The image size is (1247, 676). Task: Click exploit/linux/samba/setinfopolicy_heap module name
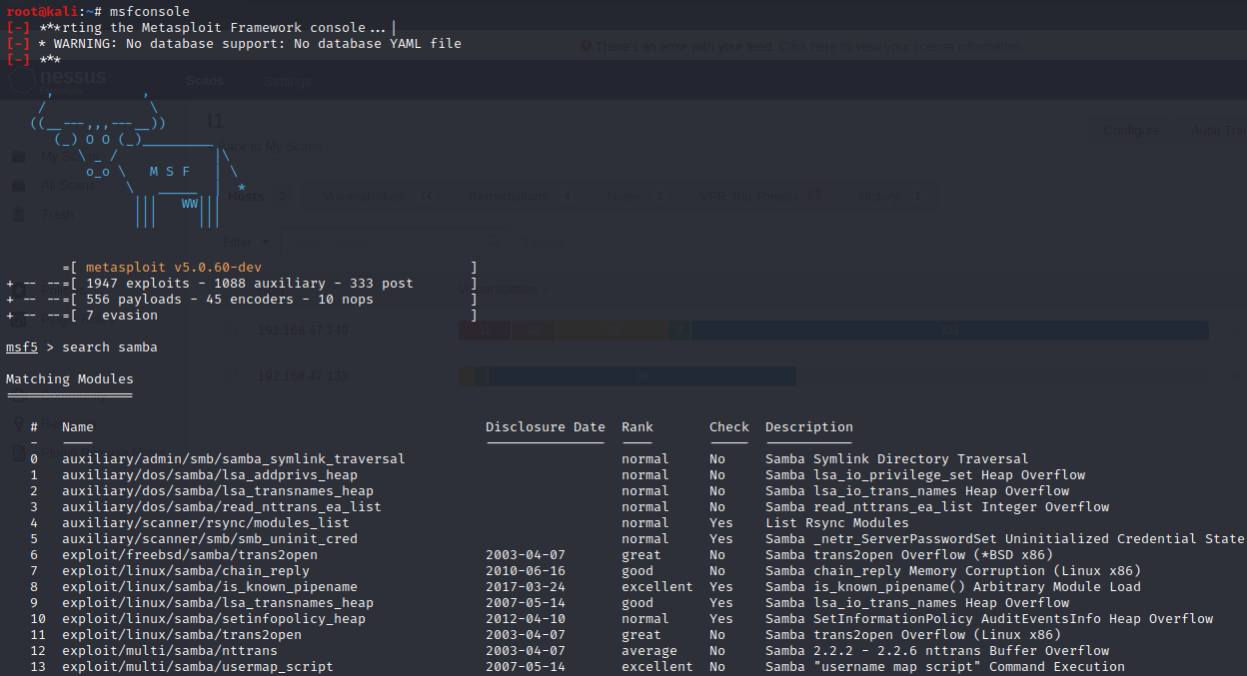214,619
